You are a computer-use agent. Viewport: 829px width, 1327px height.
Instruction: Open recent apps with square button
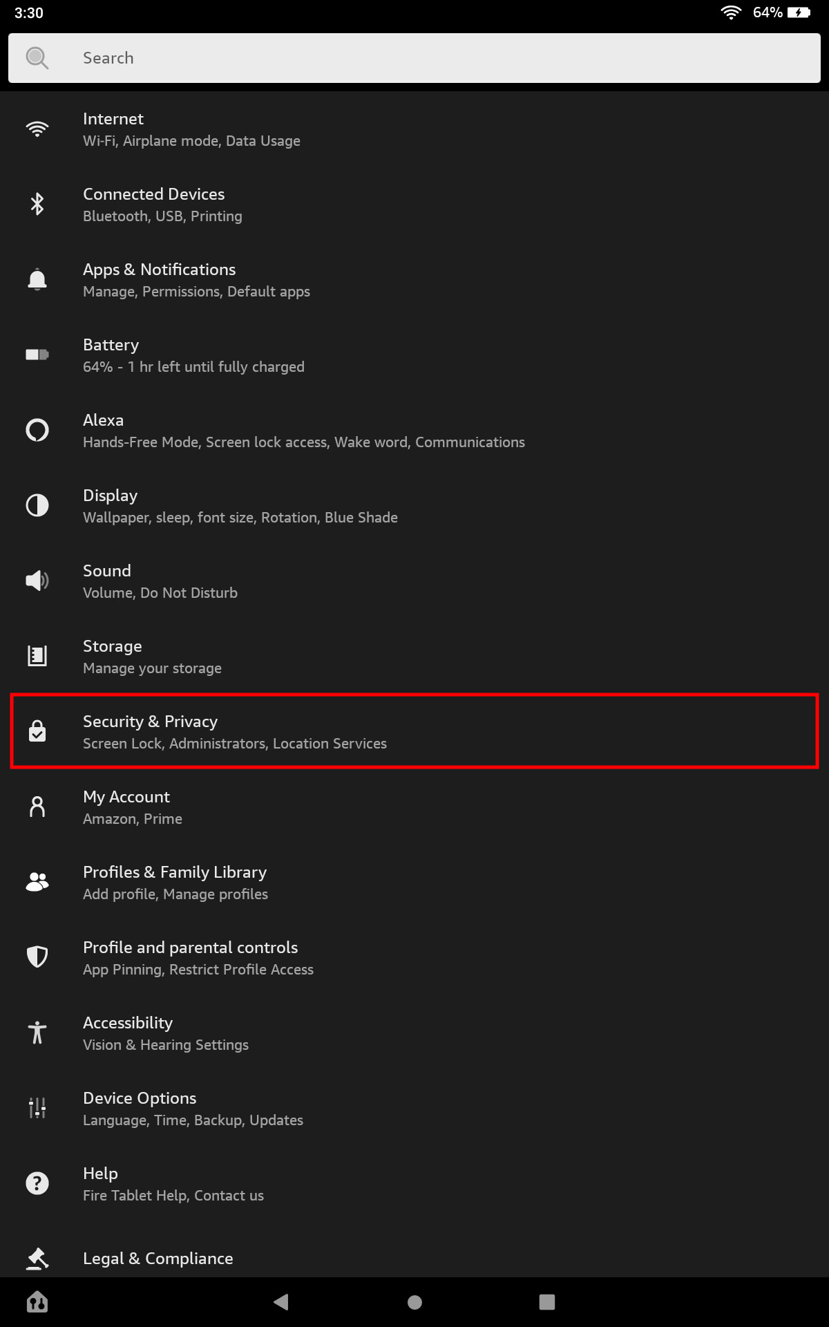click(x=547, y=1302)
